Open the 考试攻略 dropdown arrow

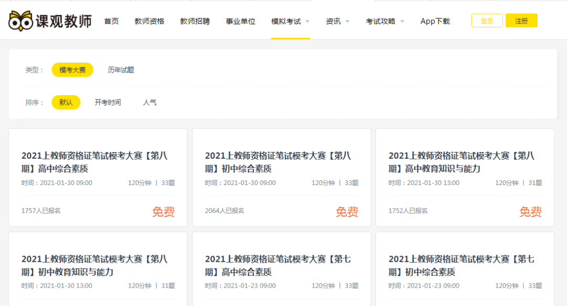click(x=402, y=21)
